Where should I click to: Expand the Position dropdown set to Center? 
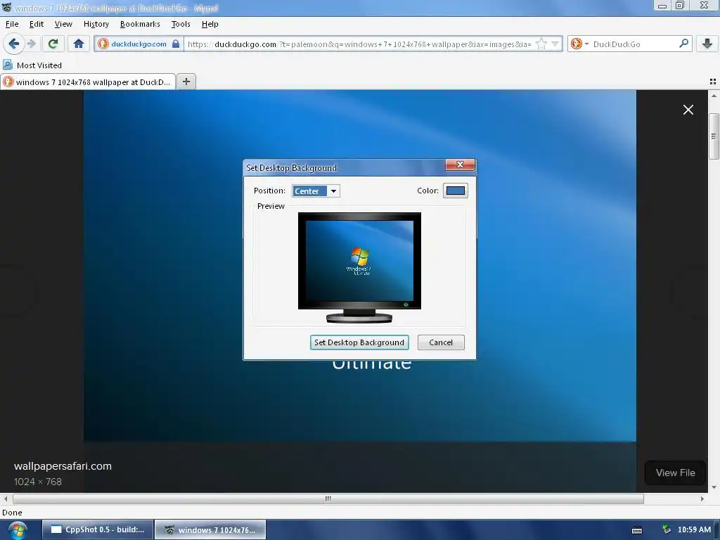point(316,191)
